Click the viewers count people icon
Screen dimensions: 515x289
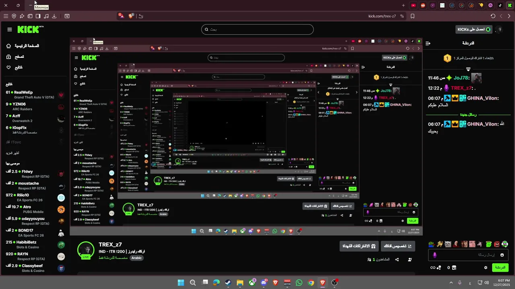click(369, 260)
